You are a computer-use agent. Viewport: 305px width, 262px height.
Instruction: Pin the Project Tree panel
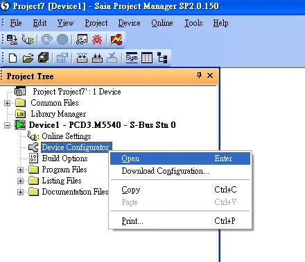point(199,75)
